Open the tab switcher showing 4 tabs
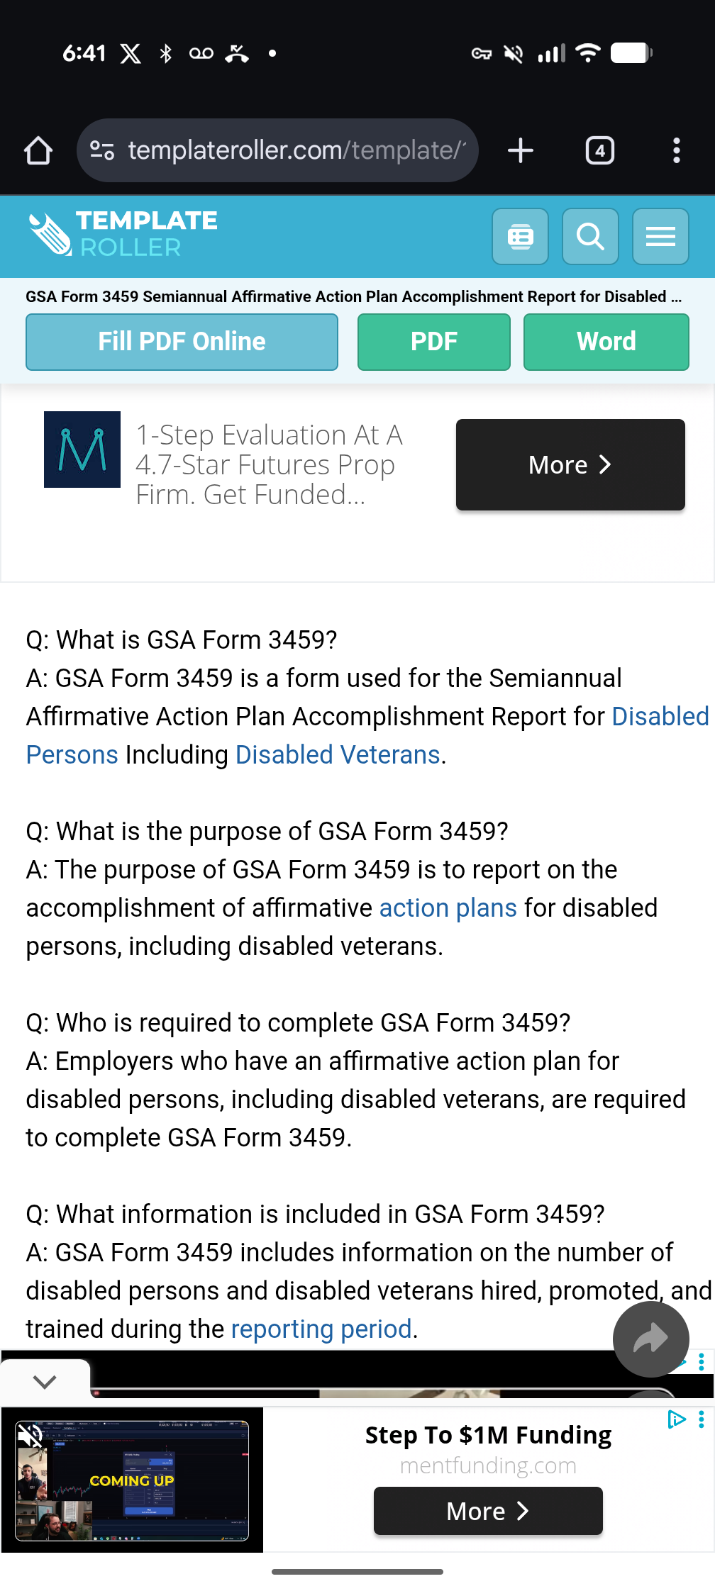715x1591 pixels. coord(600,150)
